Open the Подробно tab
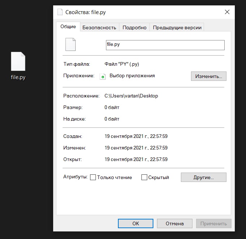246x239 pixels. point(135,27)
